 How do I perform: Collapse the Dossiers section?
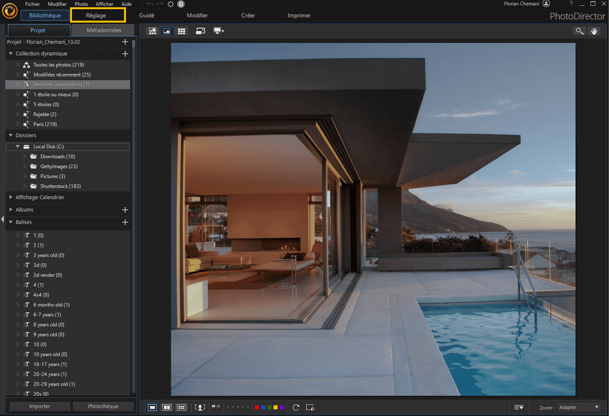[11, 135]
